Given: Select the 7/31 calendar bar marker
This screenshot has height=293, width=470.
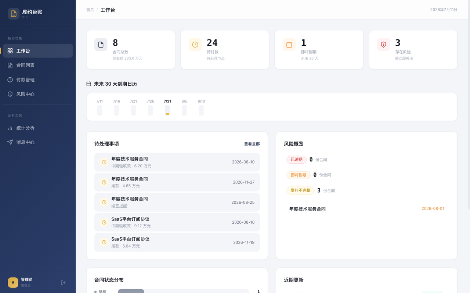Looking at the screenshot, I should pos(167,110).
